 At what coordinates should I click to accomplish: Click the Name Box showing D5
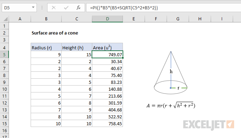15,7
